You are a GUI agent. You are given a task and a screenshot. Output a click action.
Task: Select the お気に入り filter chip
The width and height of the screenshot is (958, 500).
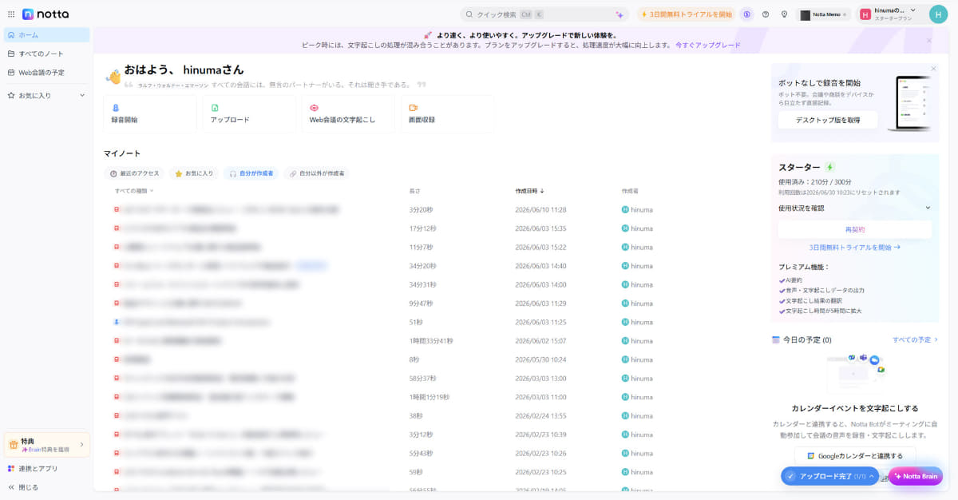194,173
